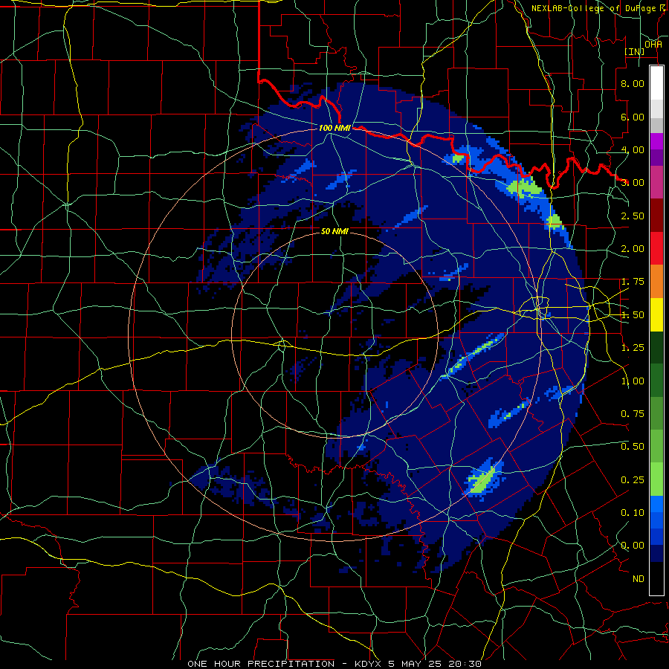Pick the bright red legend swatch
Viewport: 669px width, 669px height.
pyautogui.click(x=656, y=248)
